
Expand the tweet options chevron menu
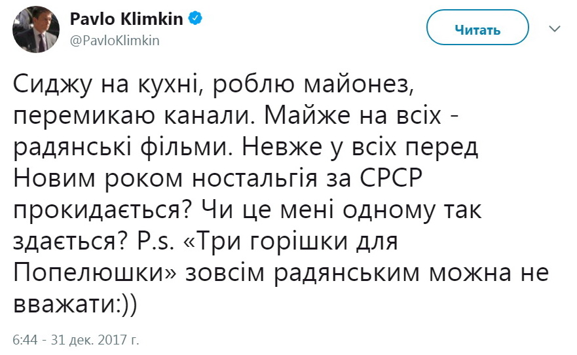pyautogui.click(x=554, y=29)
